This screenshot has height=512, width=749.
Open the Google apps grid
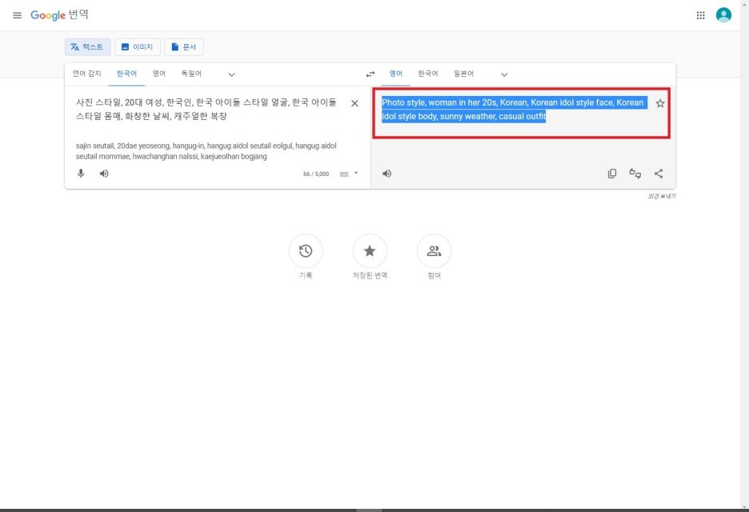(700, 15)
